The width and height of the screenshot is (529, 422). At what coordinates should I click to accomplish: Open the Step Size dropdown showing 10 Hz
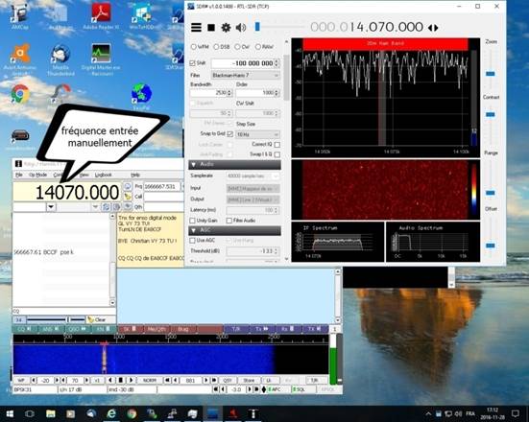coord(257,134)
